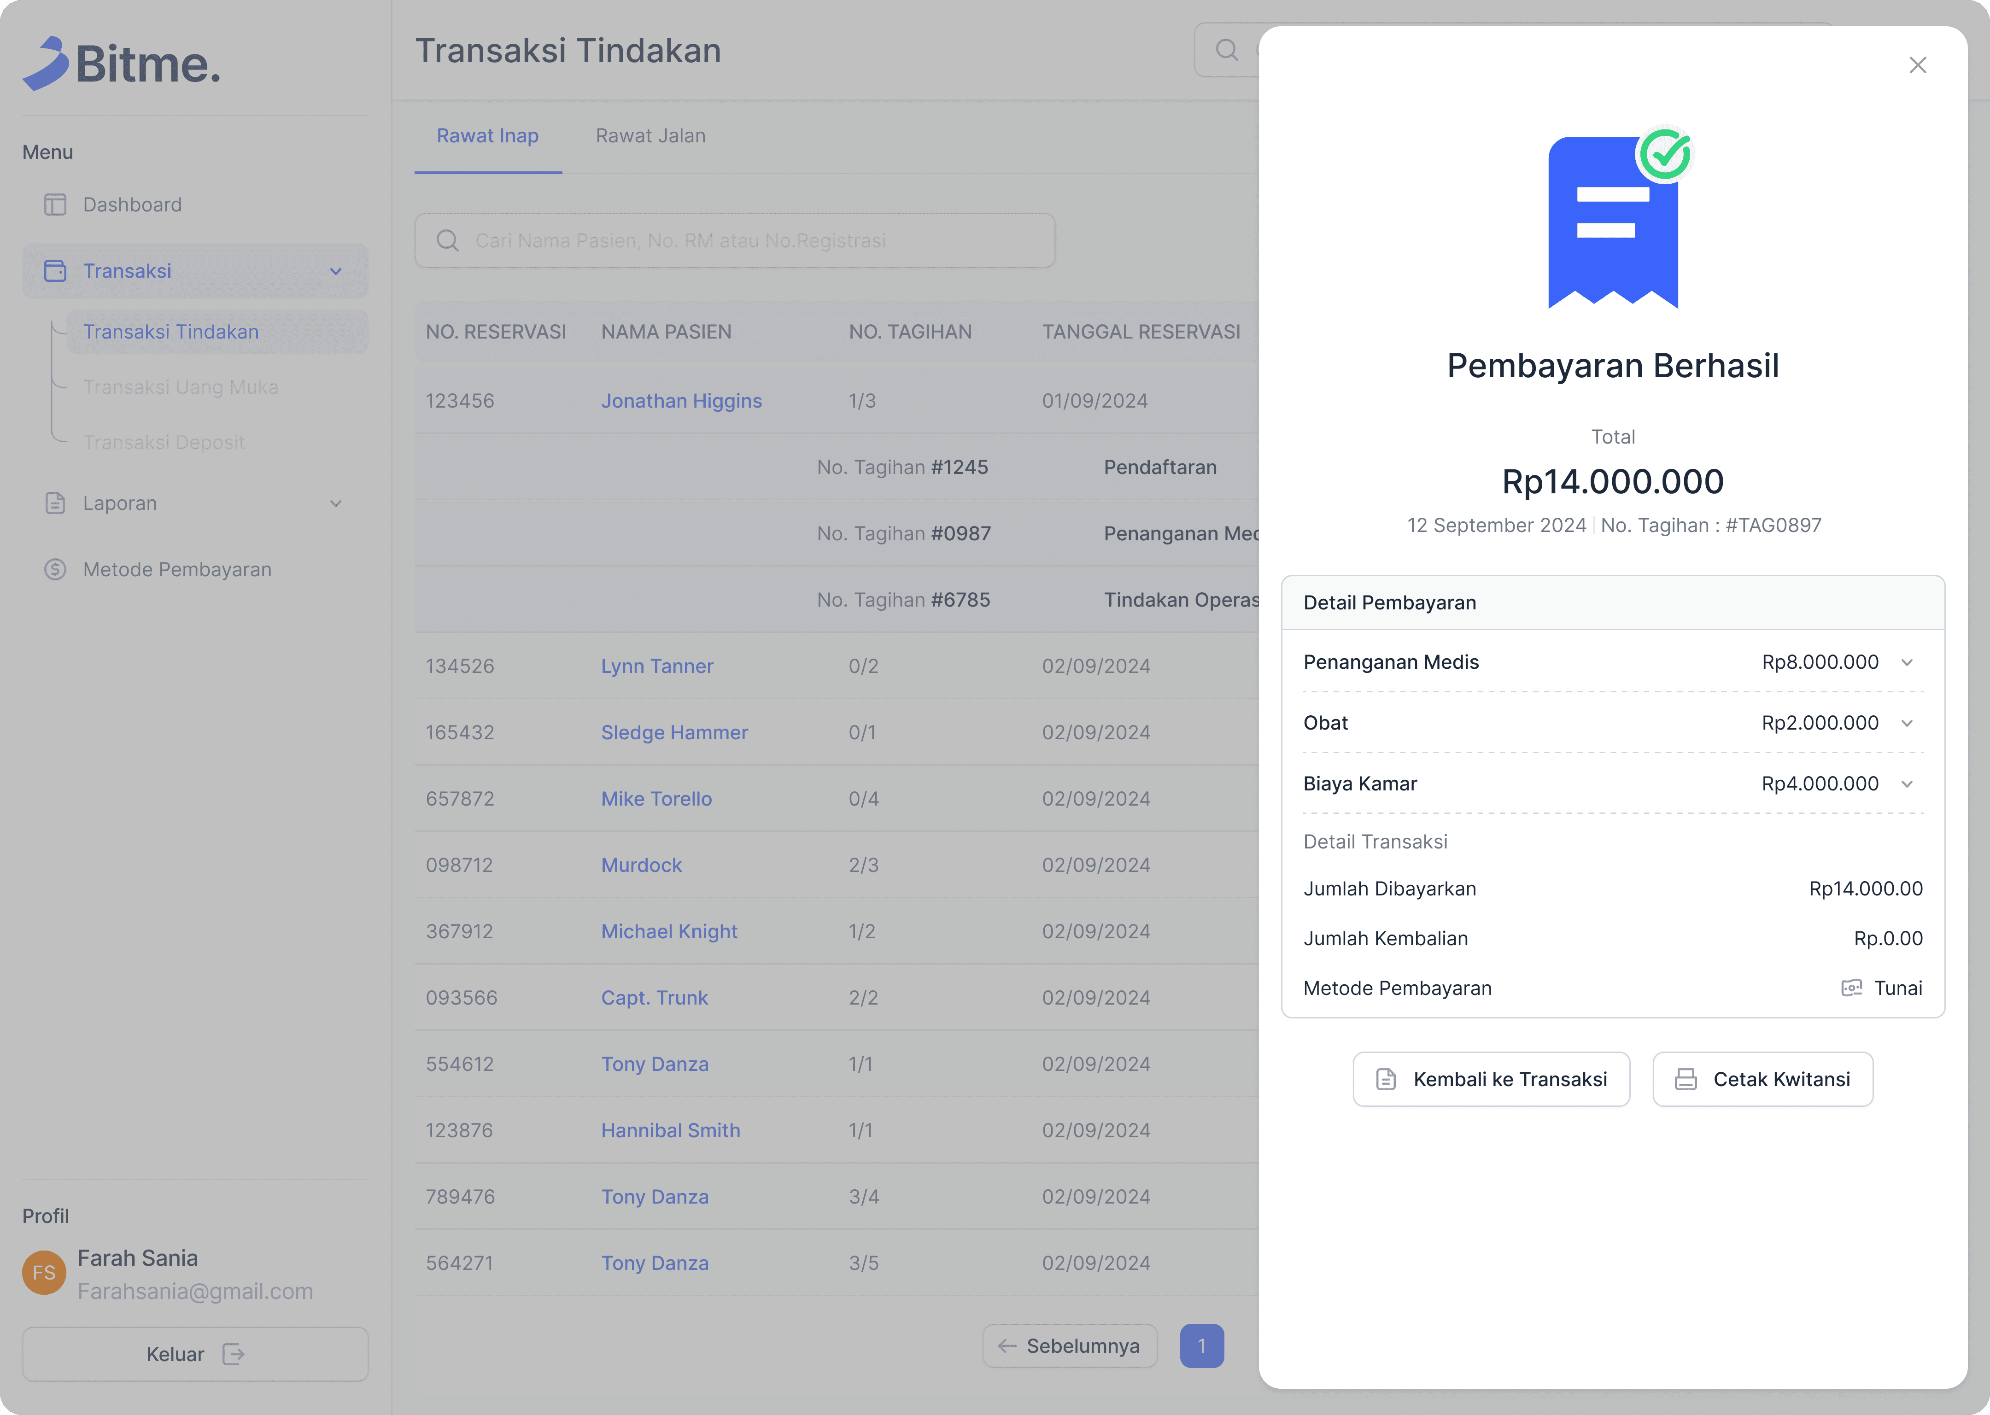Open Transaksi Uang Muka submenu item
This screenshot has width=1990, height=1415.
tap(181, 388)
